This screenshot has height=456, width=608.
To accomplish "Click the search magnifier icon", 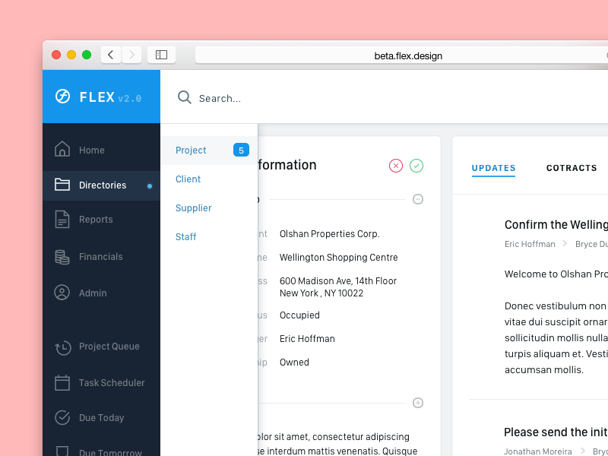I will click(x=184, y=97).
